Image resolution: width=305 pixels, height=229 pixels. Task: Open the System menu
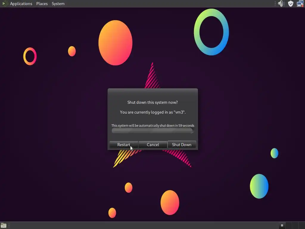[x=58, y=4]
